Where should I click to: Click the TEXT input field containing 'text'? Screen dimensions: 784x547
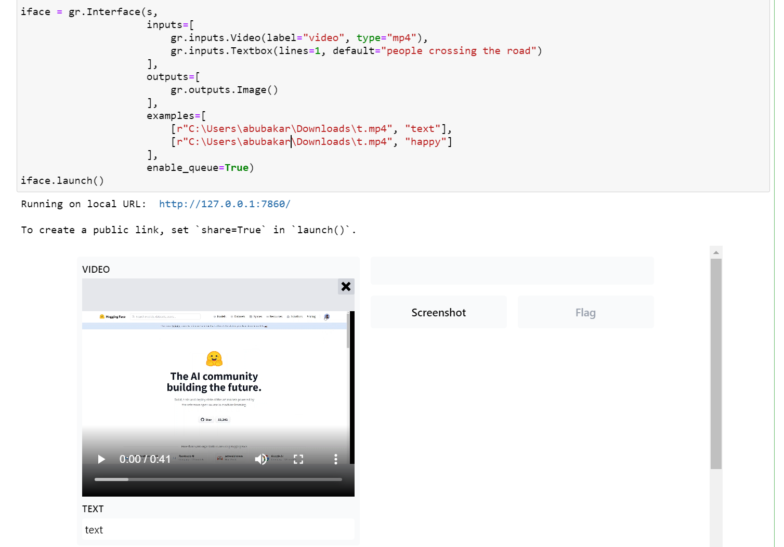(x=218, y=529)
